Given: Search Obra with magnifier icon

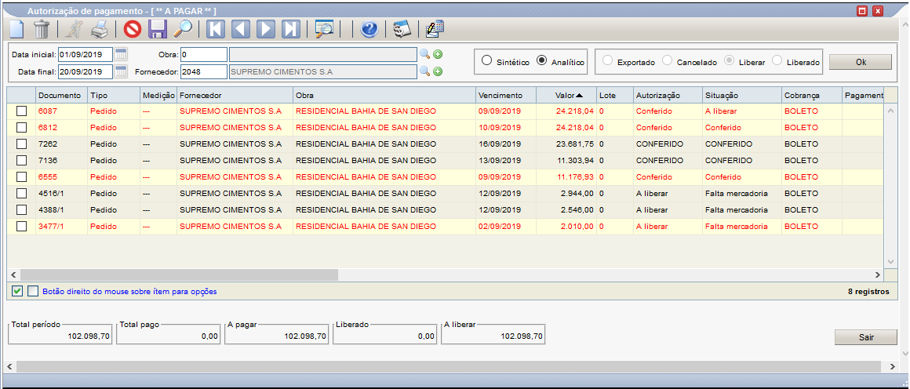Looking at the screenshot, I should tap(425, 55).
